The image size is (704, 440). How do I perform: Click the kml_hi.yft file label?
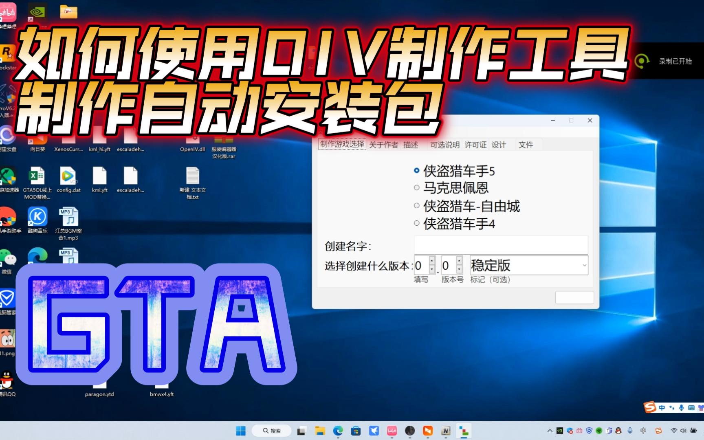pyautogui.click(x=99, y=149)
